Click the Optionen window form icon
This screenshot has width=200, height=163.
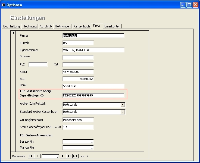(3, 5)
